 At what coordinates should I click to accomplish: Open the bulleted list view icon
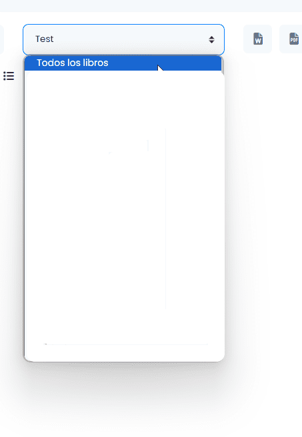point(9,76)
